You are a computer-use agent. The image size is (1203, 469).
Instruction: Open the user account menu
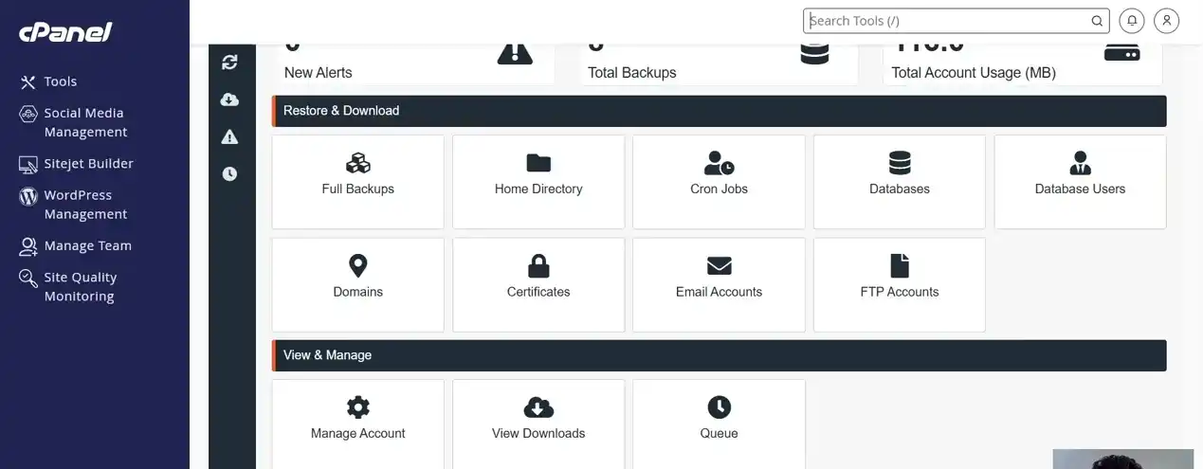(x=1166, y=21)
